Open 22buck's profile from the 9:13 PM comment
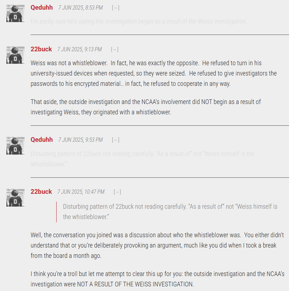289x291 pixels. [x=41, y=49]
